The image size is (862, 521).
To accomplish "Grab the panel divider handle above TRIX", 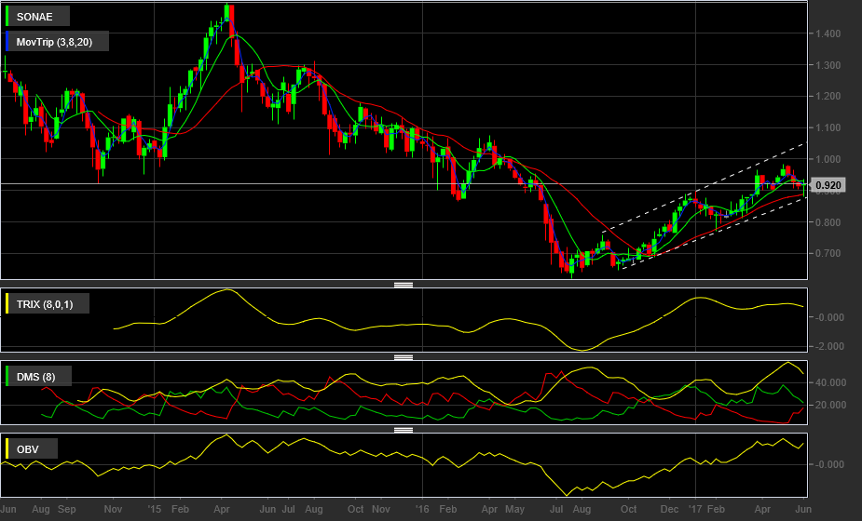I will coord(404,285).
